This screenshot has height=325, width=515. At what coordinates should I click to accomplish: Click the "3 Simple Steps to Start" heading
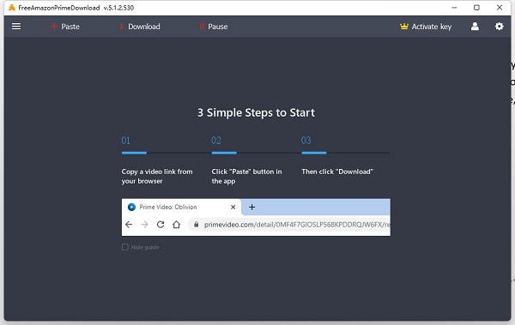256,112
